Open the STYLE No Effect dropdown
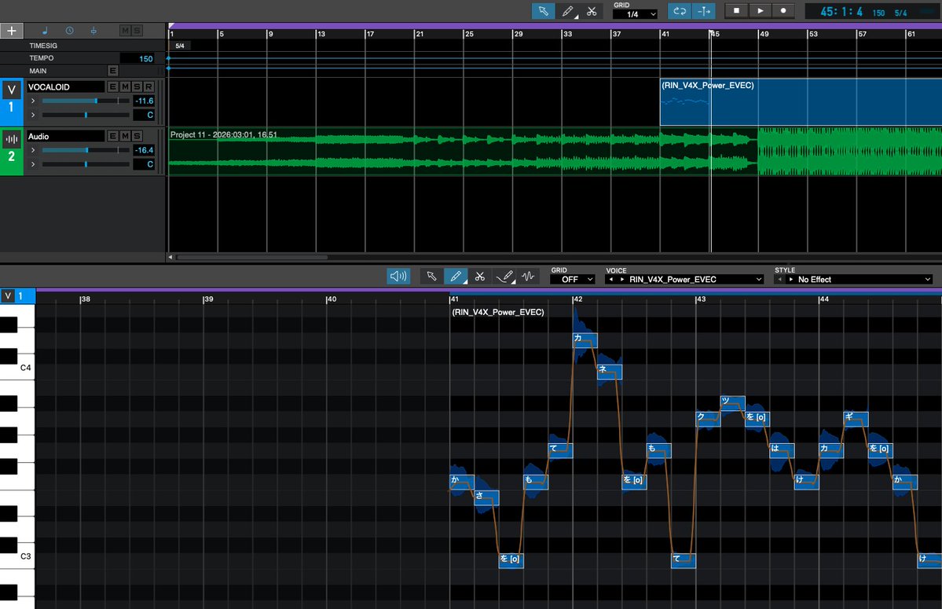942x609 pixels. pos(863,279)
